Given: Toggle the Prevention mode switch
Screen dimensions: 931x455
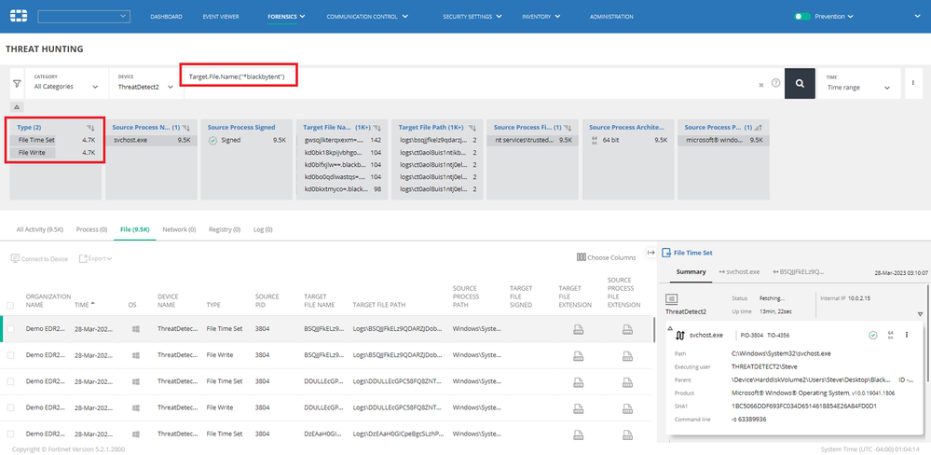Looking at the screenshot, I should click(x=802, y=17).
